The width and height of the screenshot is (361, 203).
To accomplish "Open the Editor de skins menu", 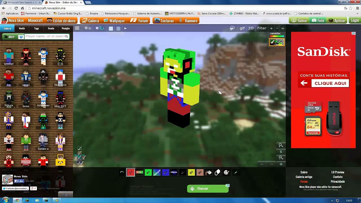I will 61,21.
